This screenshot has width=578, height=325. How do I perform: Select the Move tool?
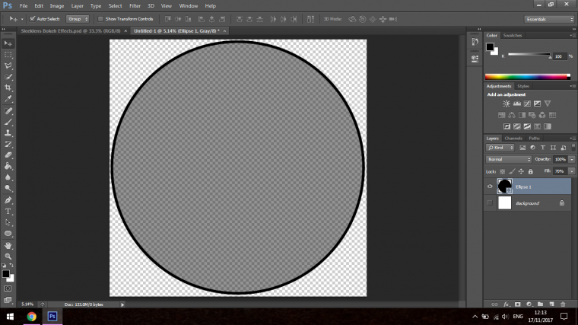[8, 43]
